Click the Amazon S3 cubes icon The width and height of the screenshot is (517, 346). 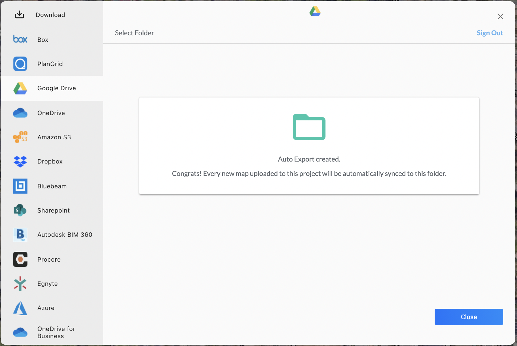(x=20, y=137)
